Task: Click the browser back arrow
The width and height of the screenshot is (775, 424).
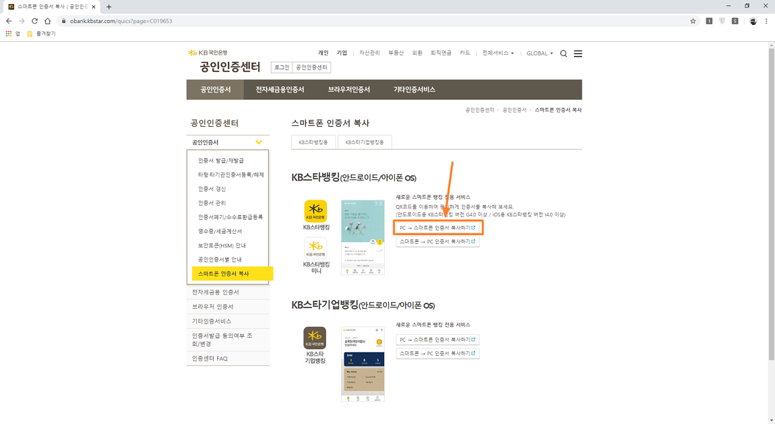Action: click(x=8, y=22)
